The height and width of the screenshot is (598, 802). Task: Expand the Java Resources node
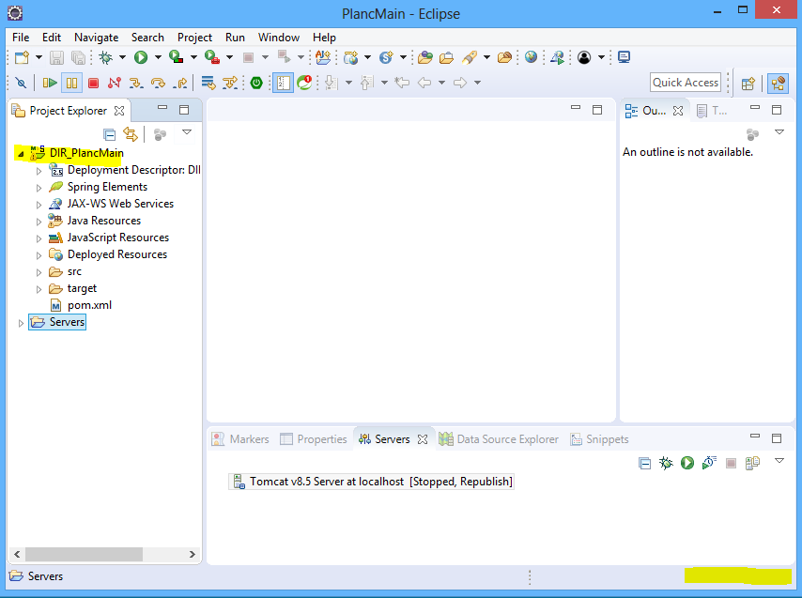pyautogui.click(x=39, y=222)
